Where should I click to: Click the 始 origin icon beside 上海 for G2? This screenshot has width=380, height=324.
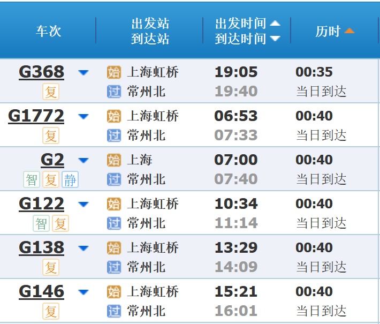coord(114,160)
